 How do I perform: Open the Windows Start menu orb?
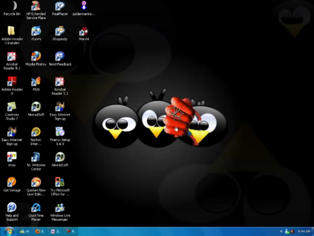[x=9, y=231]
